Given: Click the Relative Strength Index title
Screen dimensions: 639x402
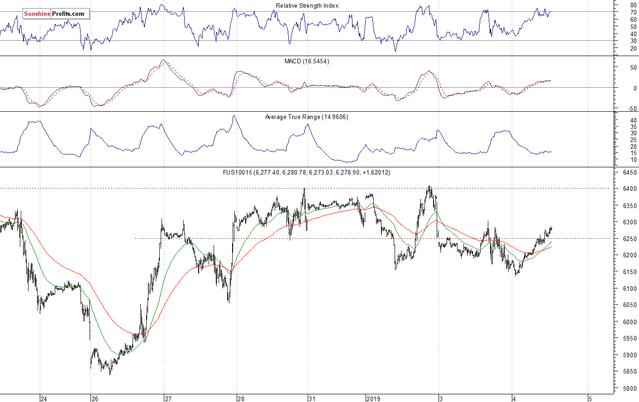Looking at the screenshot, I should tap(307, 5).
